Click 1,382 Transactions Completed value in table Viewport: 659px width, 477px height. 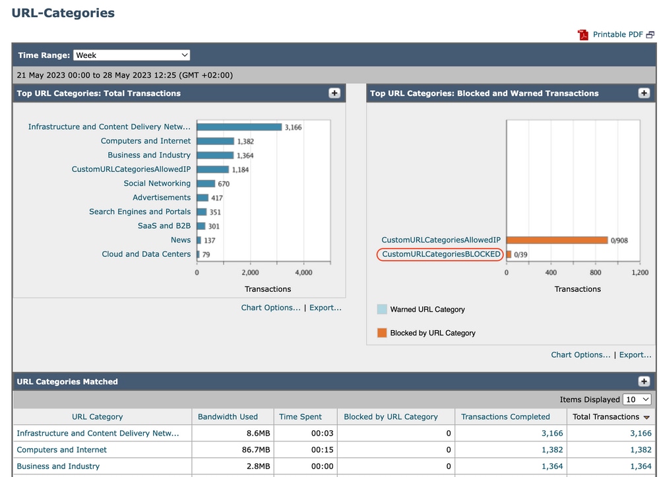[x=552, y=450]
